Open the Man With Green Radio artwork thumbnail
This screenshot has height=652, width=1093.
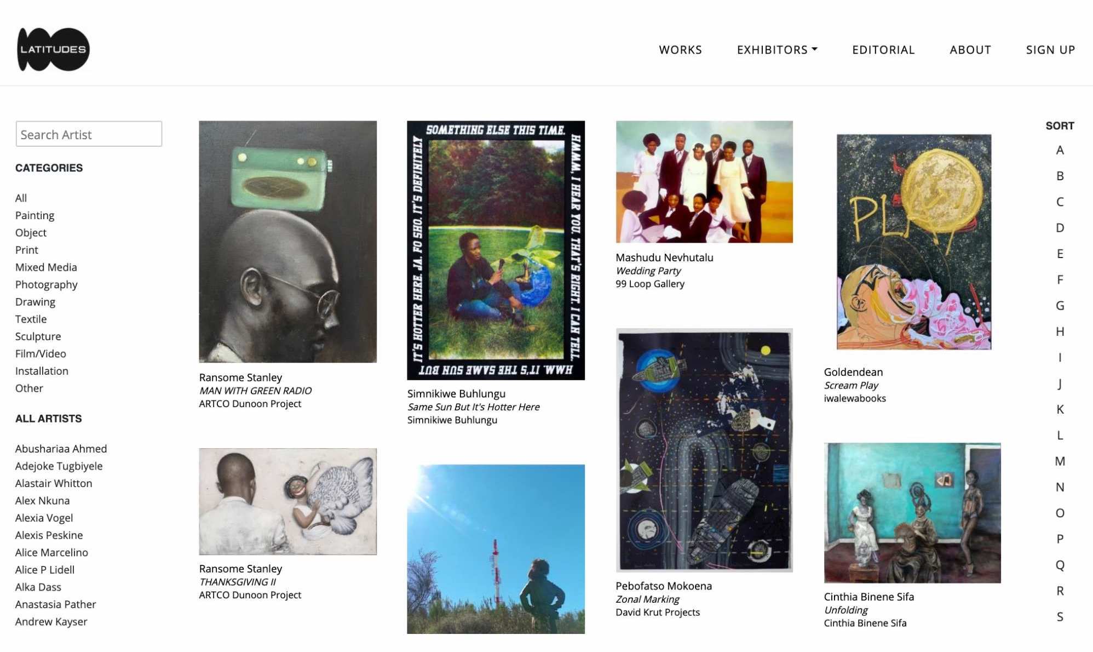click(x=287, y=242)
